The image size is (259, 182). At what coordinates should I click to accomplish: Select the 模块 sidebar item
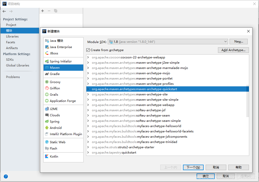coord(20,30)
